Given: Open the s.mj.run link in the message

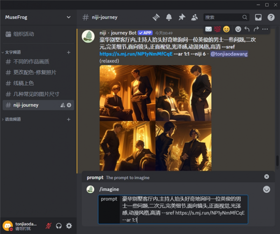Looking at the screenshot, I should (136, 54).
